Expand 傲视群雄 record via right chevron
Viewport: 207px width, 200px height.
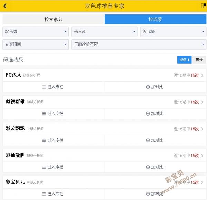(x=202, y=102)
